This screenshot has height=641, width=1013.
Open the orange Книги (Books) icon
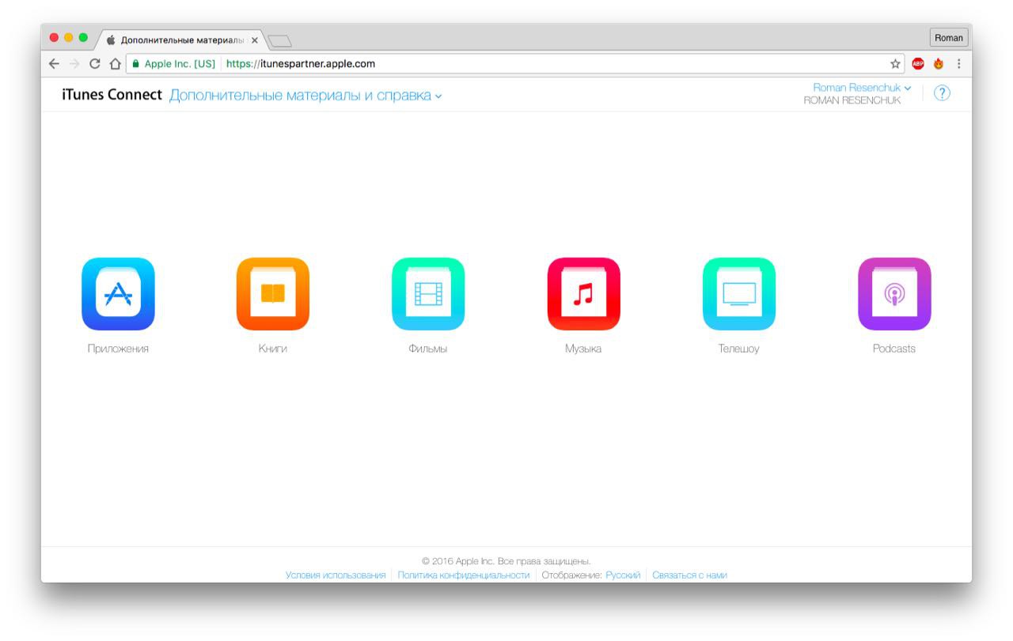(x=273, y=294)
